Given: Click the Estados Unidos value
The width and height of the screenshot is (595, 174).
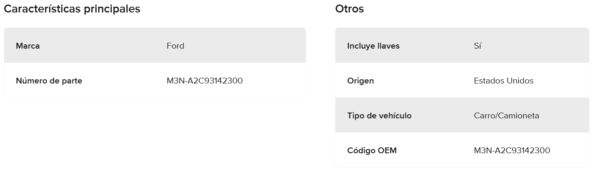Looking at the screenshot, I should pos(504,81).
